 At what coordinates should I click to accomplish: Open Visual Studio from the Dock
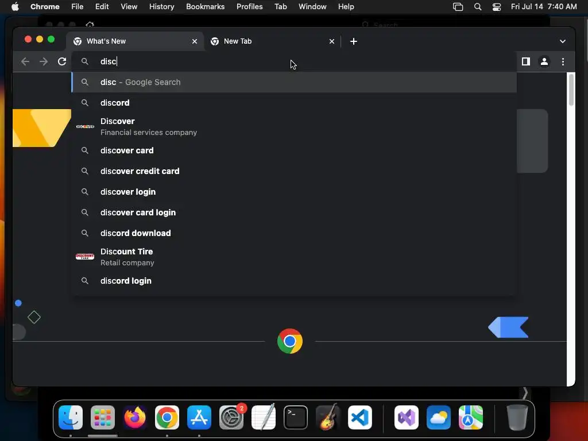[407, 417]
